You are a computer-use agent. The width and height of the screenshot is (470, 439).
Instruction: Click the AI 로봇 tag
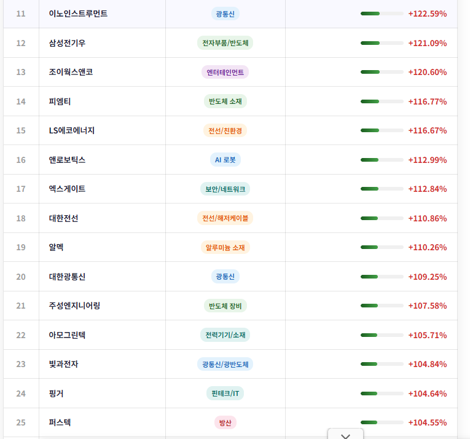click(x=225, y=160)
